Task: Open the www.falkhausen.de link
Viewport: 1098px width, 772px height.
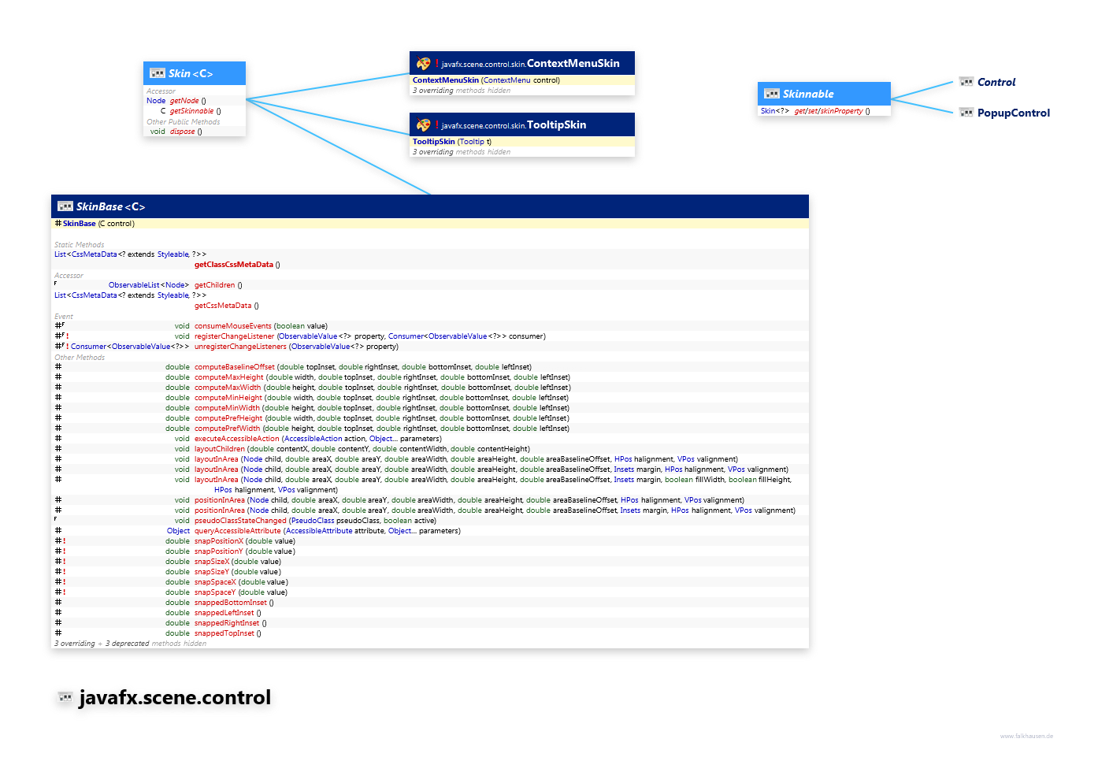Action: (x=1026, y=736)
